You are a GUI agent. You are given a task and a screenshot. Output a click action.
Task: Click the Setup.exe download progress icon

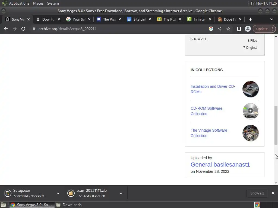pyautogui.click(x=8, y=193)
